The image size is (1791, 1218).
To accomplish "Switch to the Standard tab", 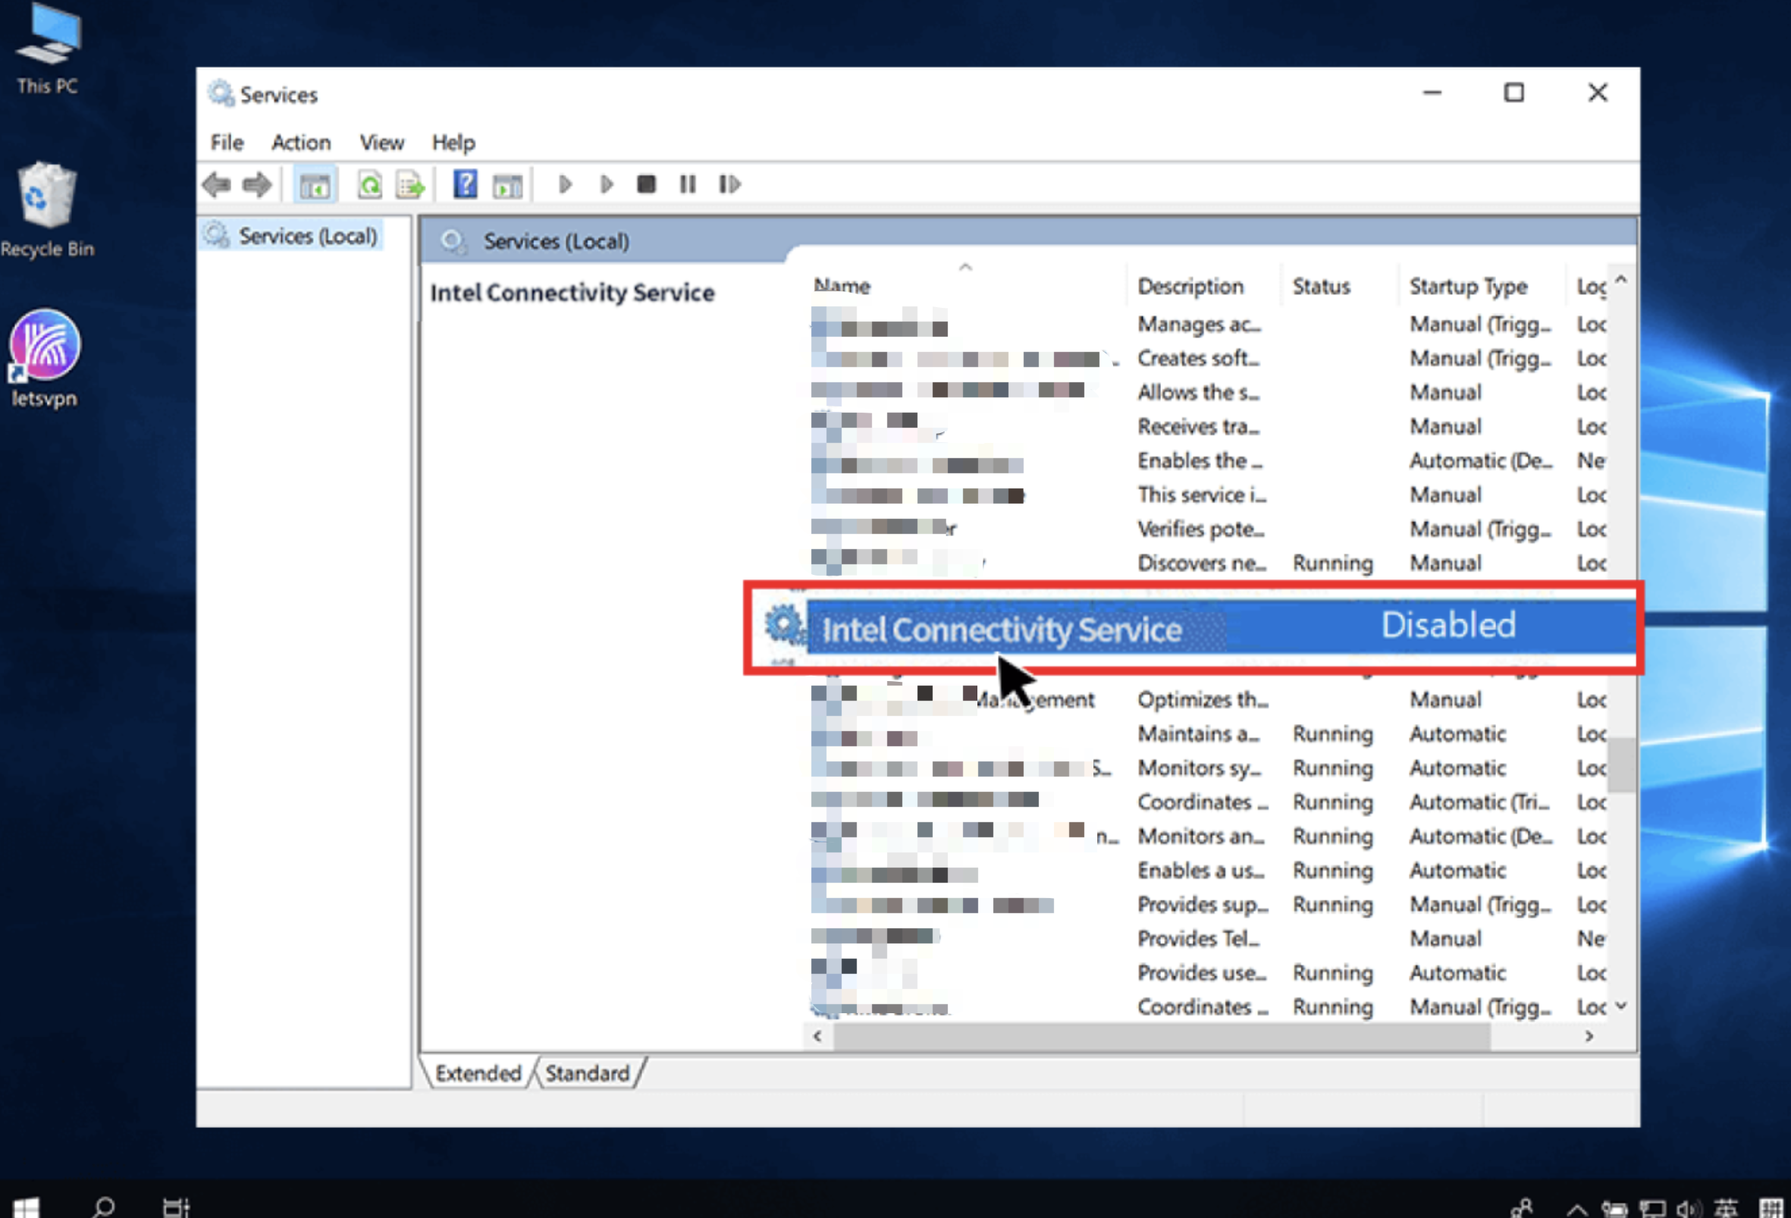I will click(587, 1073).
